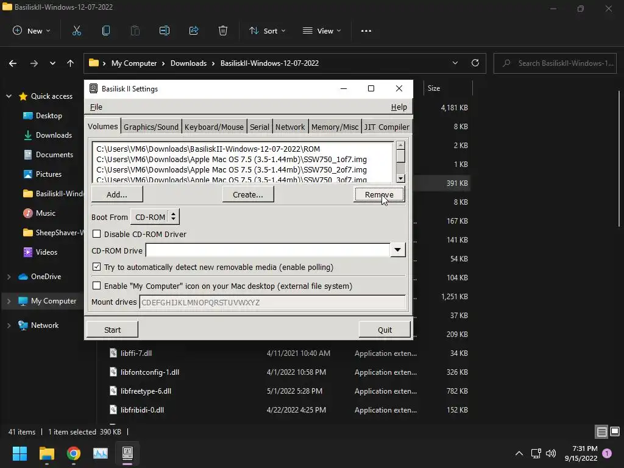The height and width of the screenshot is (468, 624).
Task: Go up one folder level
Action: pos(71,63)
